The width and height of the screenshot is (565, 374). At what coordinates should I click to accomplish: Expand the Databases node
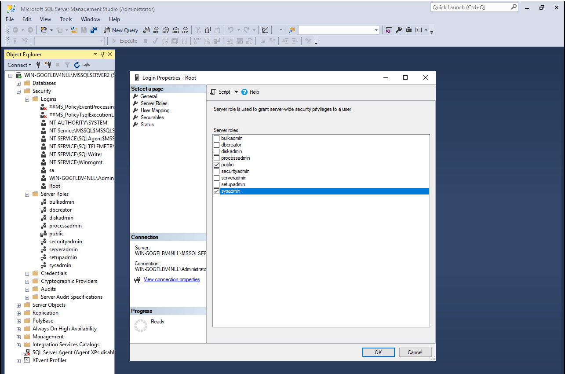pos(18,83)
